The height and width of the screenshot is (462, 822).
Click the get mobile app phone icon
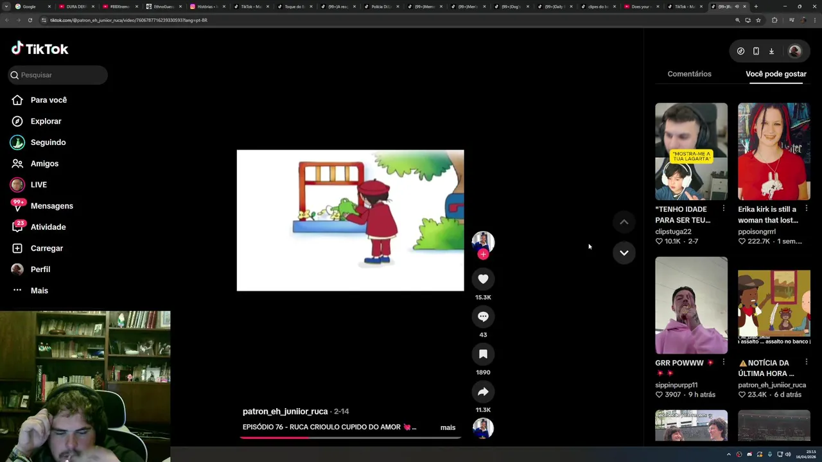tap(756, 51)
